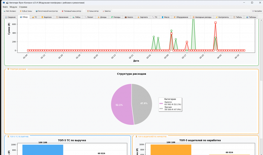This screenshot has height=155, width=263.
Task: Go to the Оборудование tab
Action: pos(181,17)
